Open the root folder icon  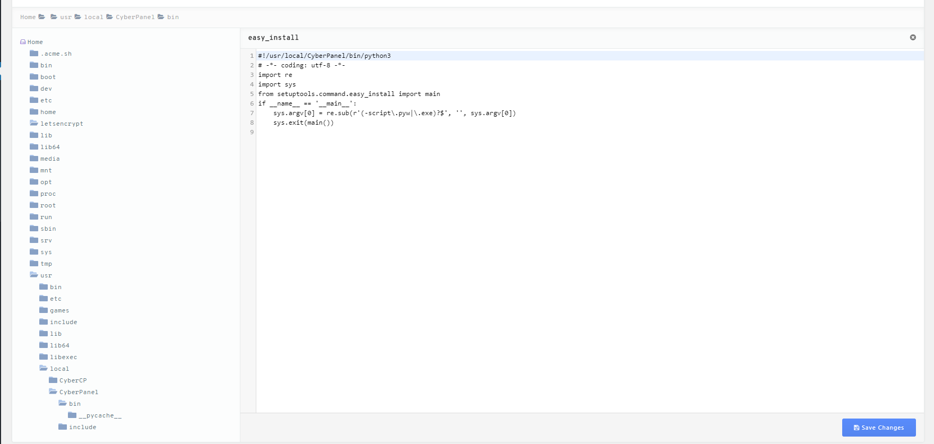point(34,205)
